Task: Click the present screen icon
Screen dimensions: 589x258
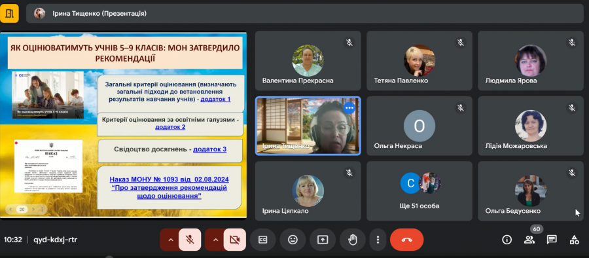Action: pyautogui.click(x=323, y=240)
